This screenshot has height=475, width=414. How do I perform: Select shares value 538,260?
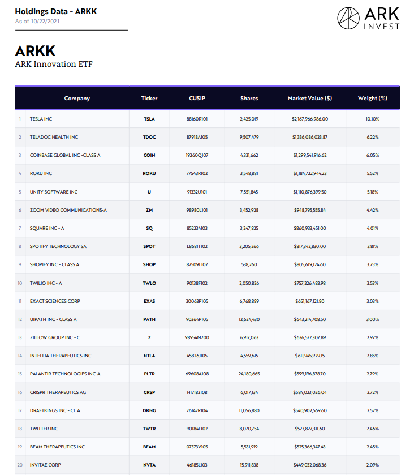[x=249, y=265]
